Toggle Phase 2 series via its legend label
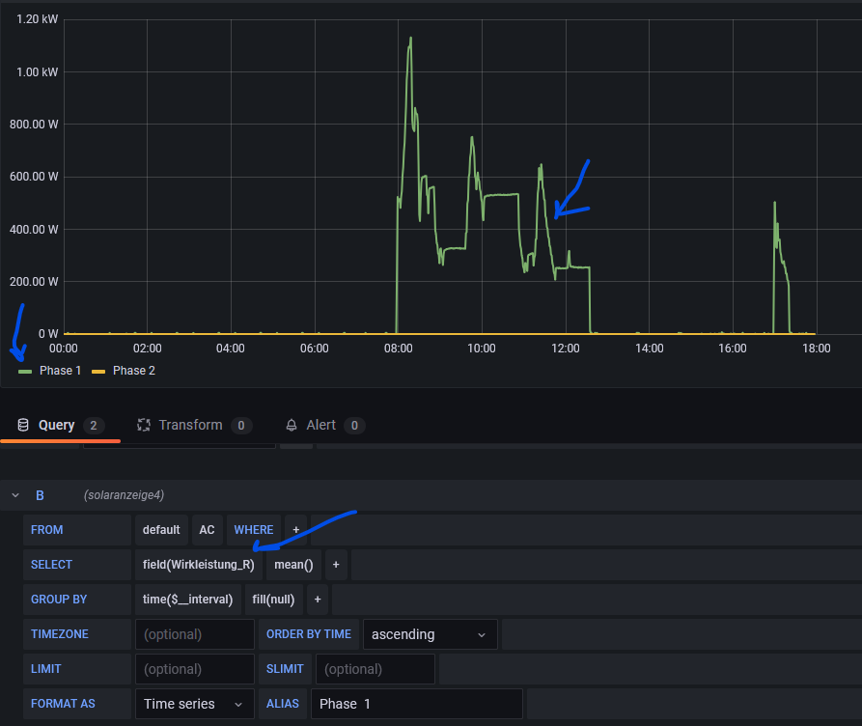 [133, 371]
